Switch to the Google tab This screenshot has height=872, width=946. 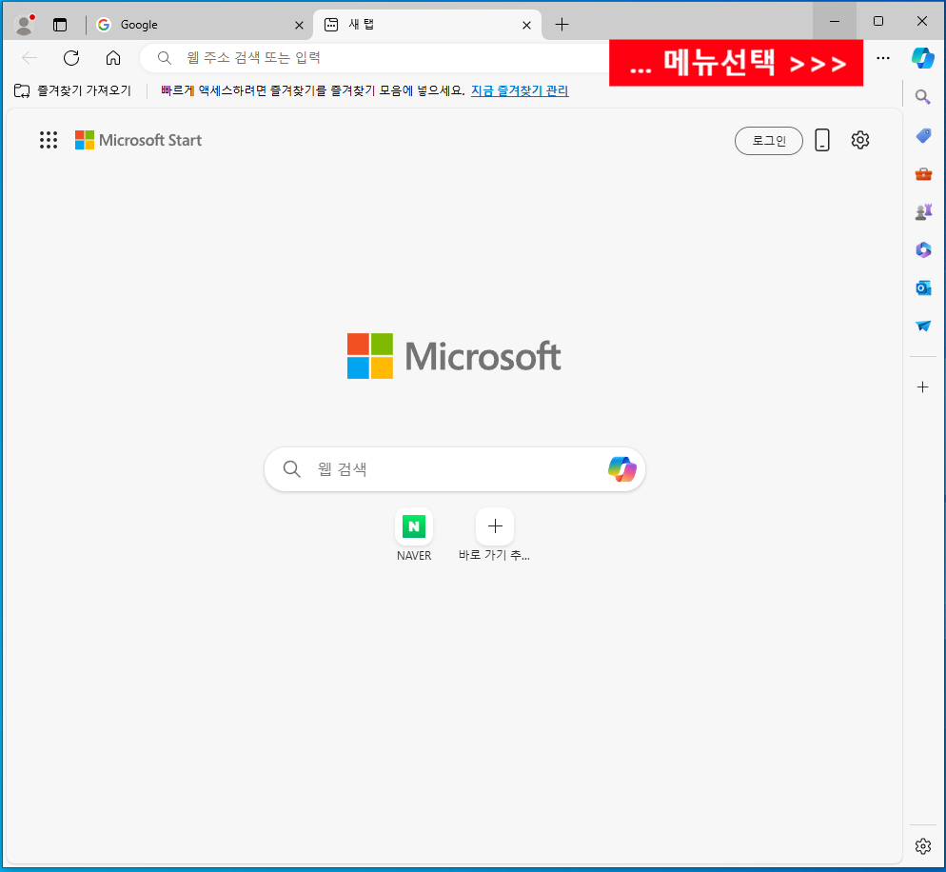pos(199,25)
